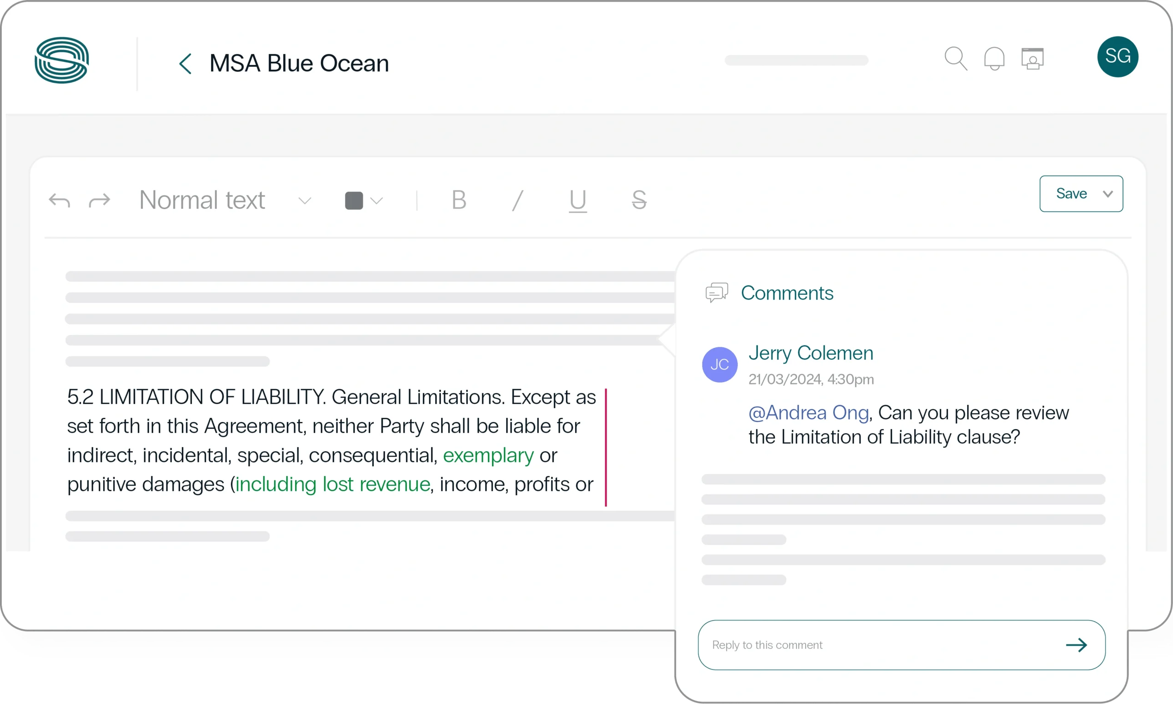Expand the color swatch chevron
The image size is (1173, 707).
coord(377,201)
